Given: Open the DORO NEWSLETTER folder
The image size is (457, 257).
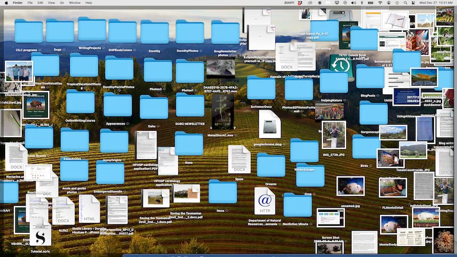Looking at the screenshot, I should point(190,105).
